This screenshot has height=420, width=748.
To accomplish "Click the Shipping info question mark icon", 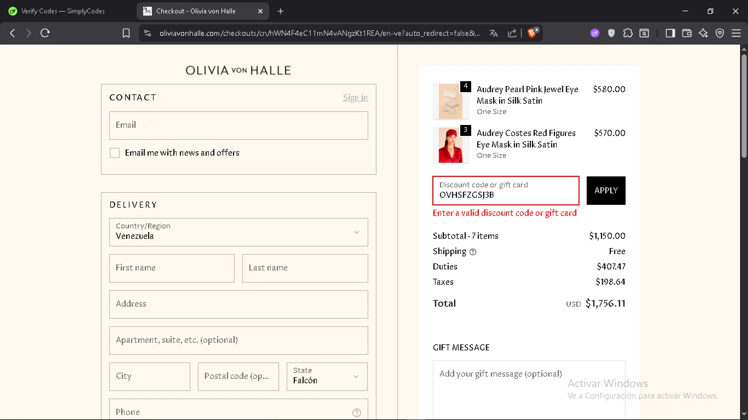I will click(473, 252).
